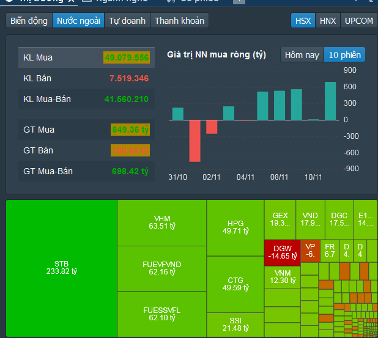Select the FUEVFVND treemap block
The width and height of the screenshot is (378, 338).
point(161,268)
